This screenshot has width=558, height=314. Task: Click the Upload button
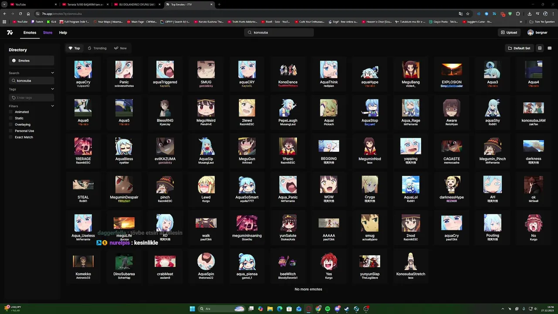509,33
